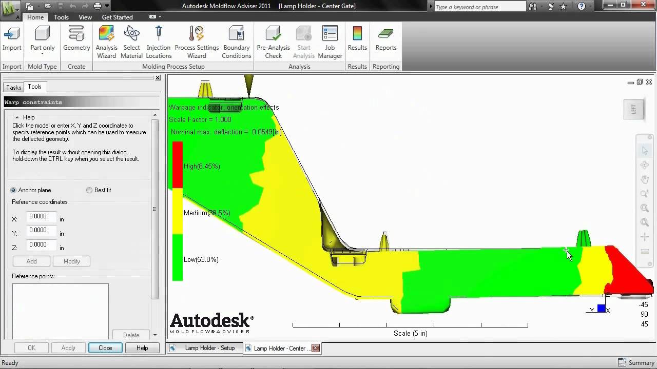657x369 pixels.
Task: Click the X coordinate input field
Action: (41, 217)
